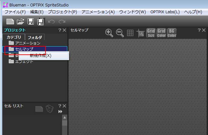Open the Grid Color setting
The image size is (208, 135).
(162, 33)
